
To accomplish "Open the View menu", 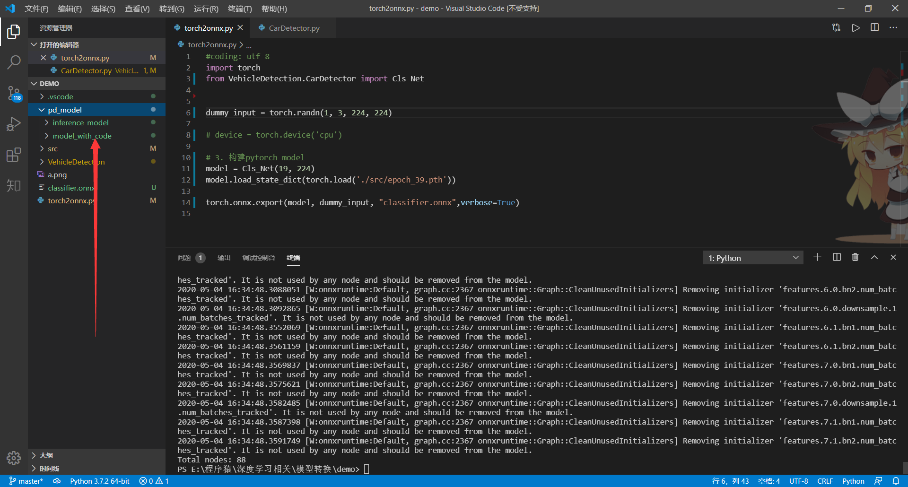I will tap(137, 9).
